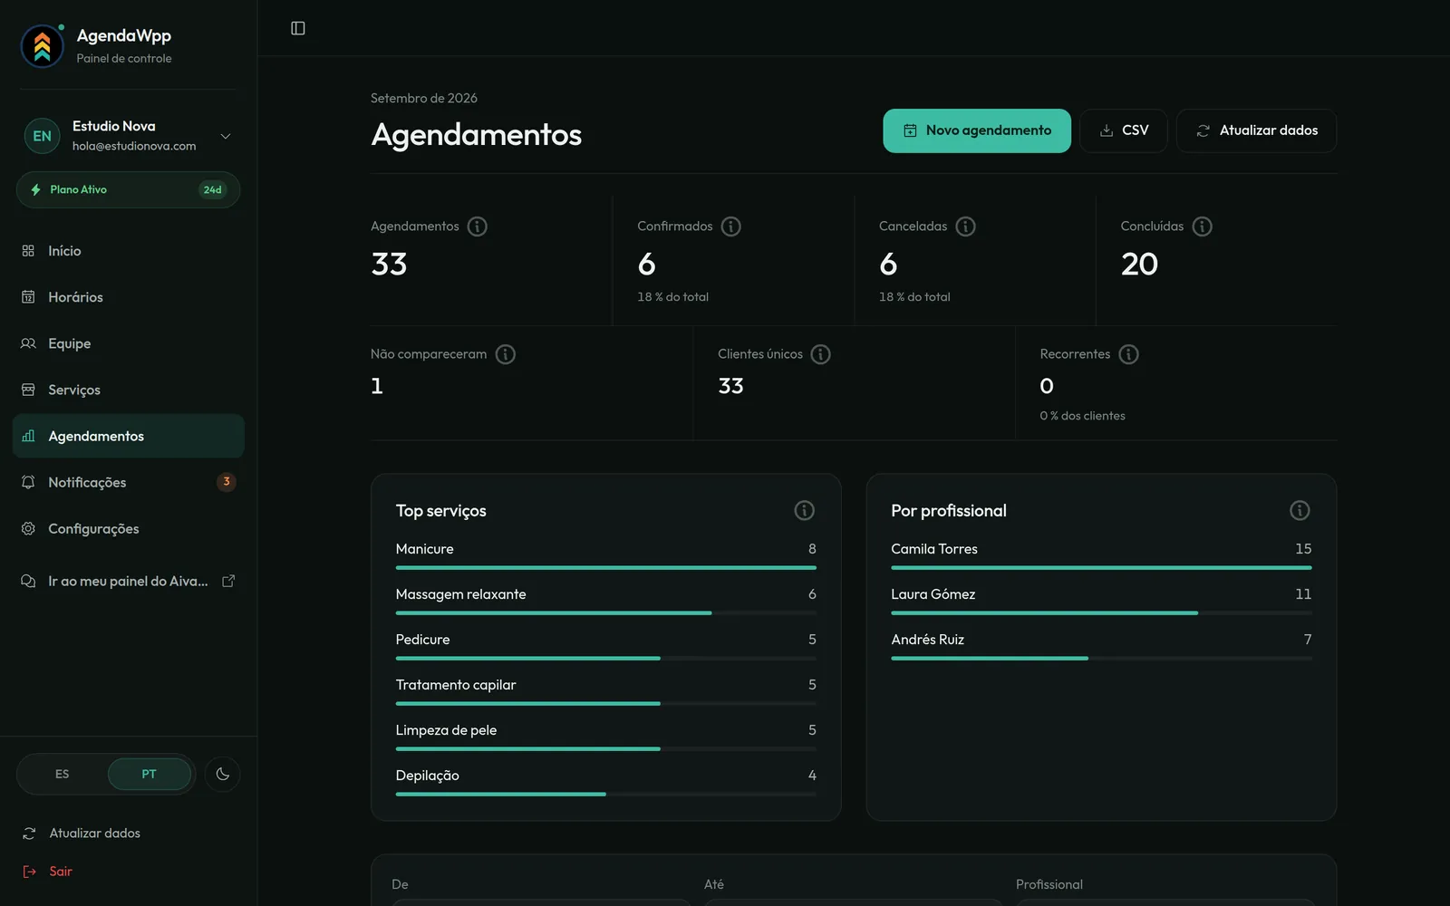This screenshot has height=906, width=1450.
Task: Toggle the sidebar collapse icon
Action: click(x=297, y=28)
